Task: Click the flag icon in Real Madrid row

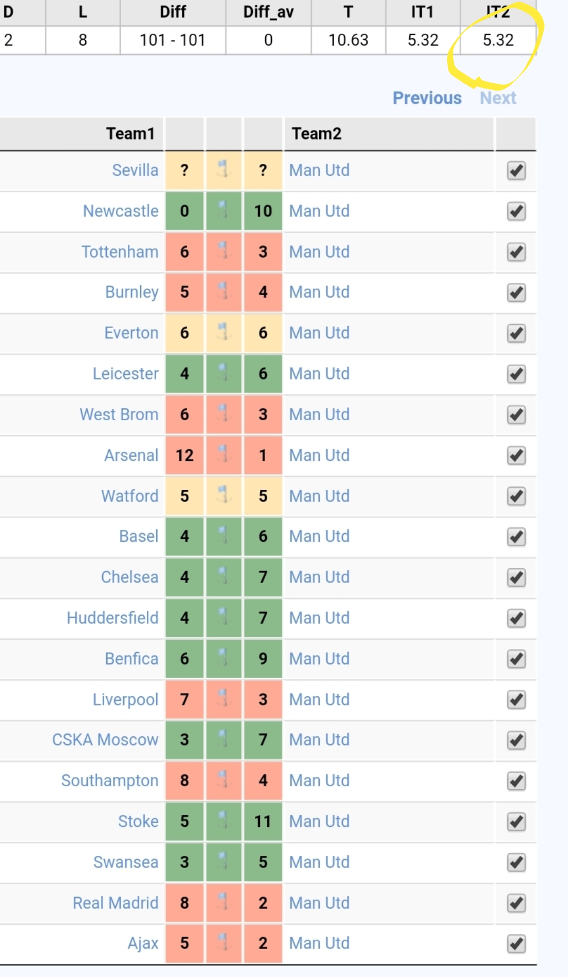Action: tap(224, 903)
